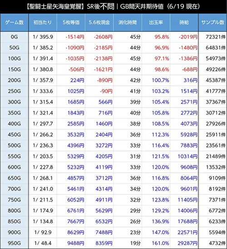Click the 4857円 value
Screen dimensions: 227x249
coord(76,178)
